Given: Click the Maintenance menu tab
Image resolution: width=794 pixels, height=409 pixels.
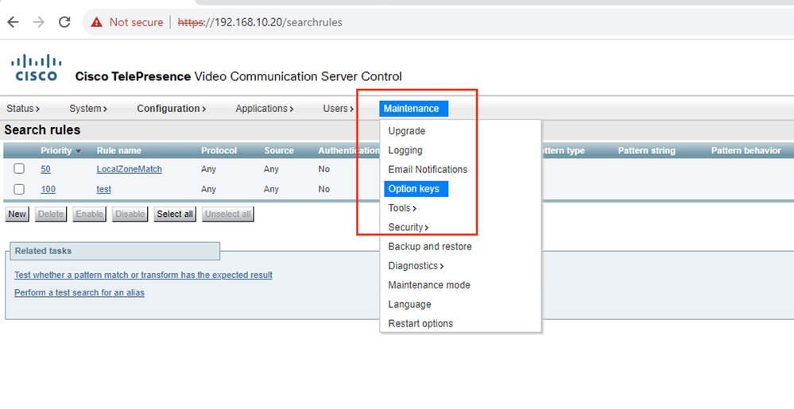Looking at the screenshot, I should (x=413, y=108).
